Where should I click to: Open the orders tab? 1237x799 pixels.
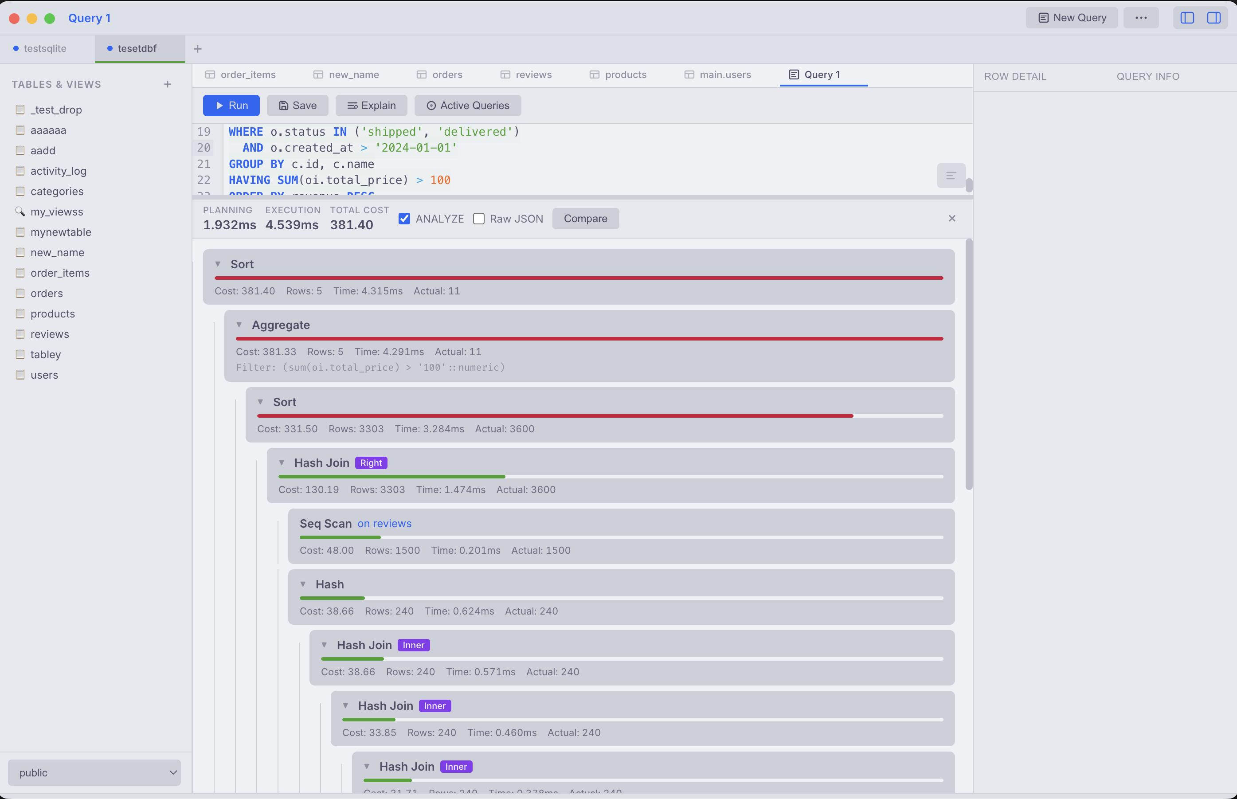pos(440,74)
